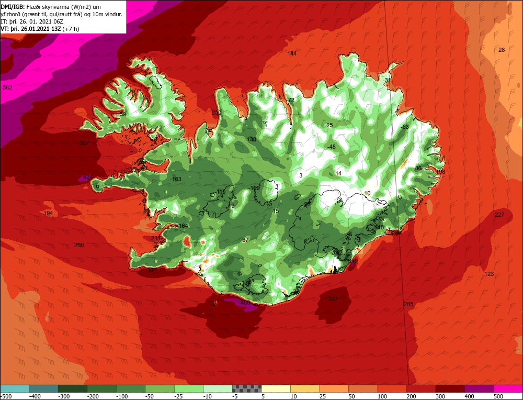The height and width of the screenshot is (400, 523).
Task: Click the '-48' value on the map
Action: click(x=331, y=147)
